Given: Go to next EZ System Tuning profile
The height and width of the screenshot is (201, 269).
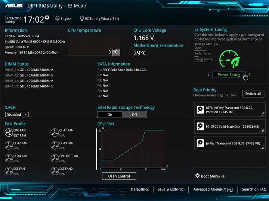Looking at the screenshot, I should (x=250, y=74).
